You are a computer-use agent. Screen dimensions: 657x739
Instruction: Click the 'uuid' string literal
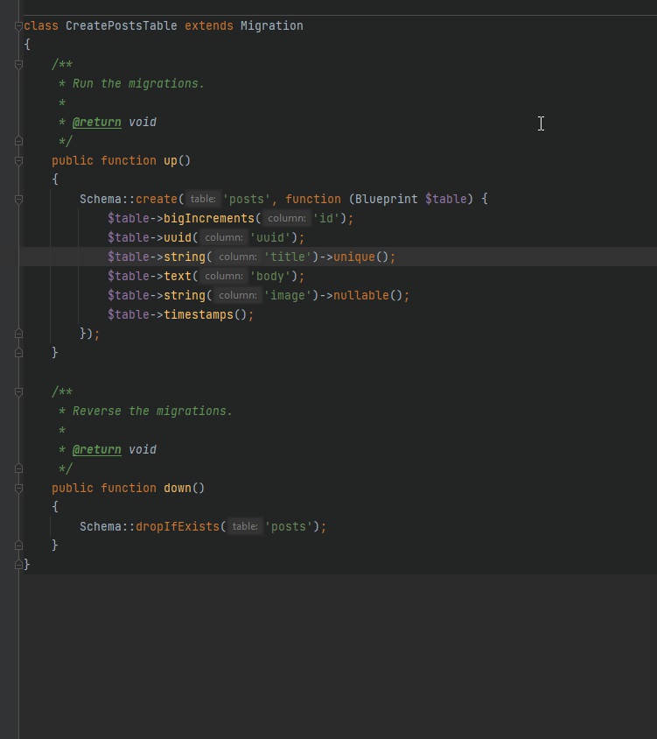270,237
